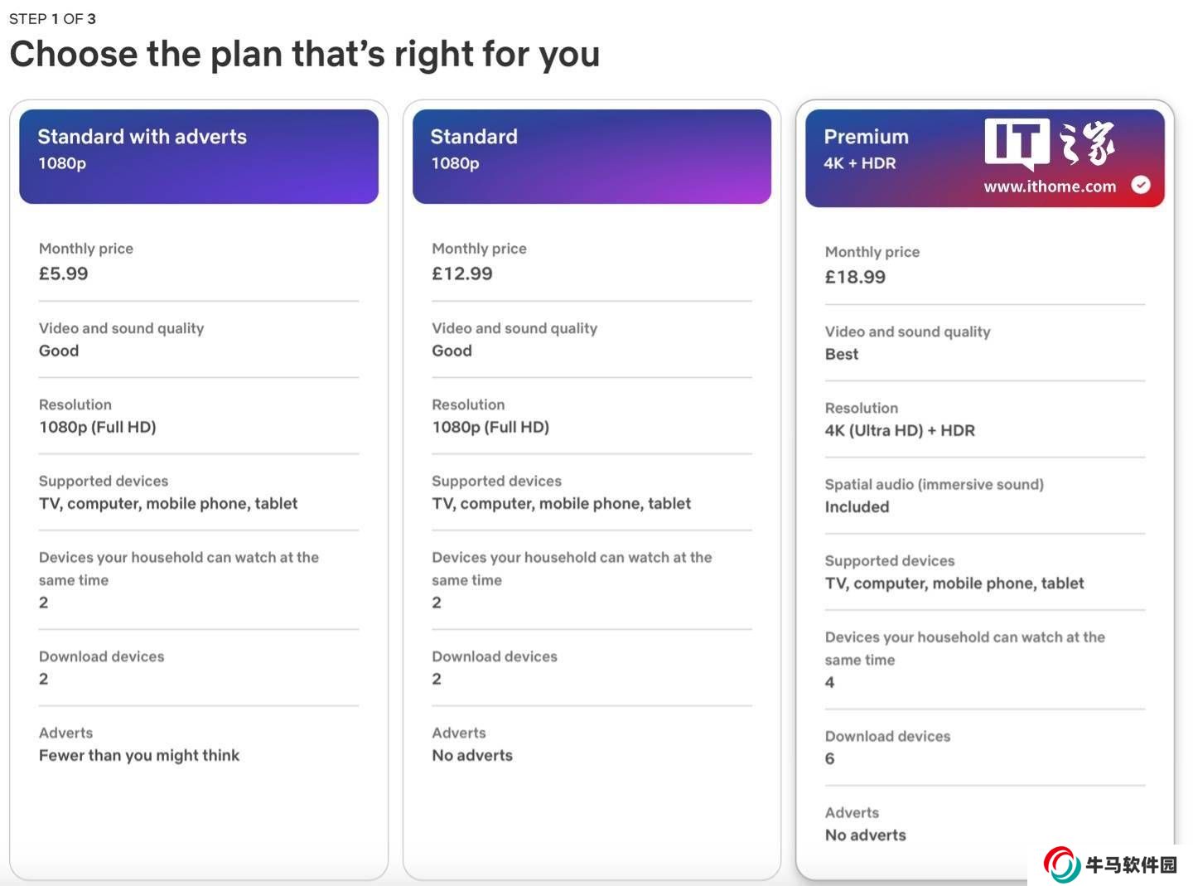
Task: Click the 4K (Ultra HD) + HDR resolution text
Action: tap(900, 430)
